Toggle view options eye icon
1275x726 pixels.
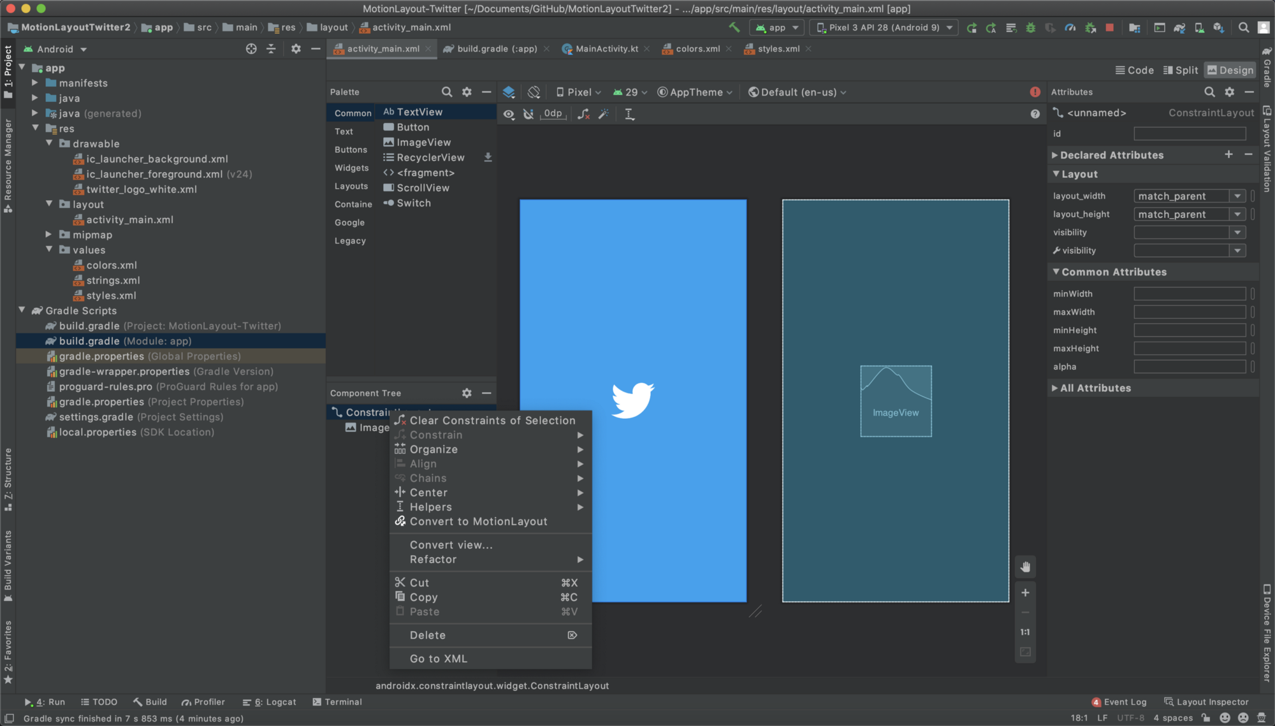pos(509,114)
